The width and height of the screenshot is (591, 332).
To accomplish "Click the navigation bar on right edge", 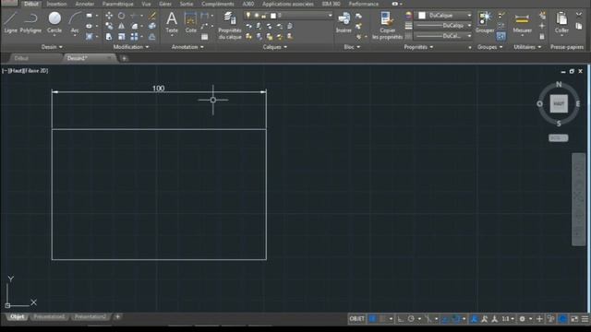I will 578,199.
